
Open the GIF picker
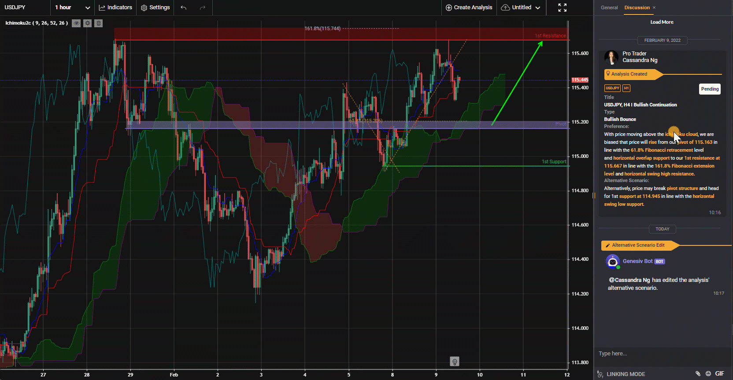coord(719,373)
